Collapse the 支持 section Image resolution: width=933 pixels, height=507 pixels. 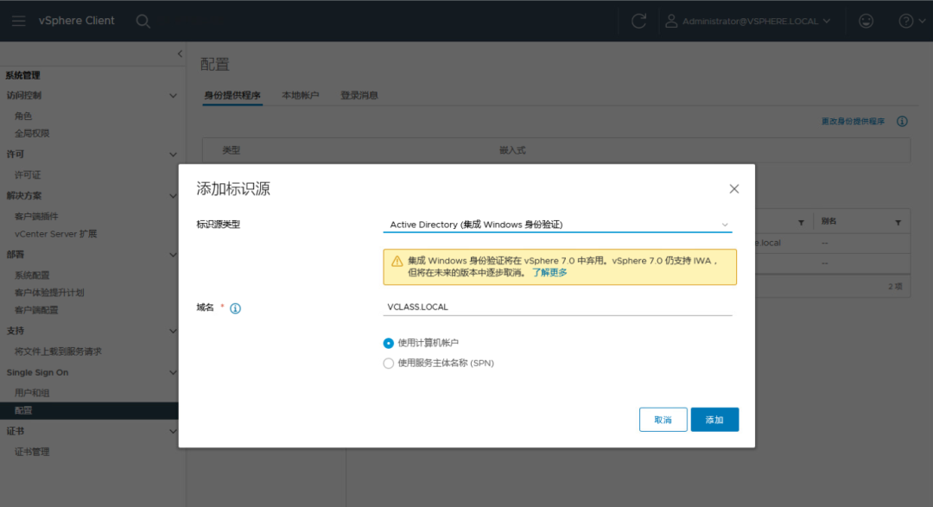point(173,332)
